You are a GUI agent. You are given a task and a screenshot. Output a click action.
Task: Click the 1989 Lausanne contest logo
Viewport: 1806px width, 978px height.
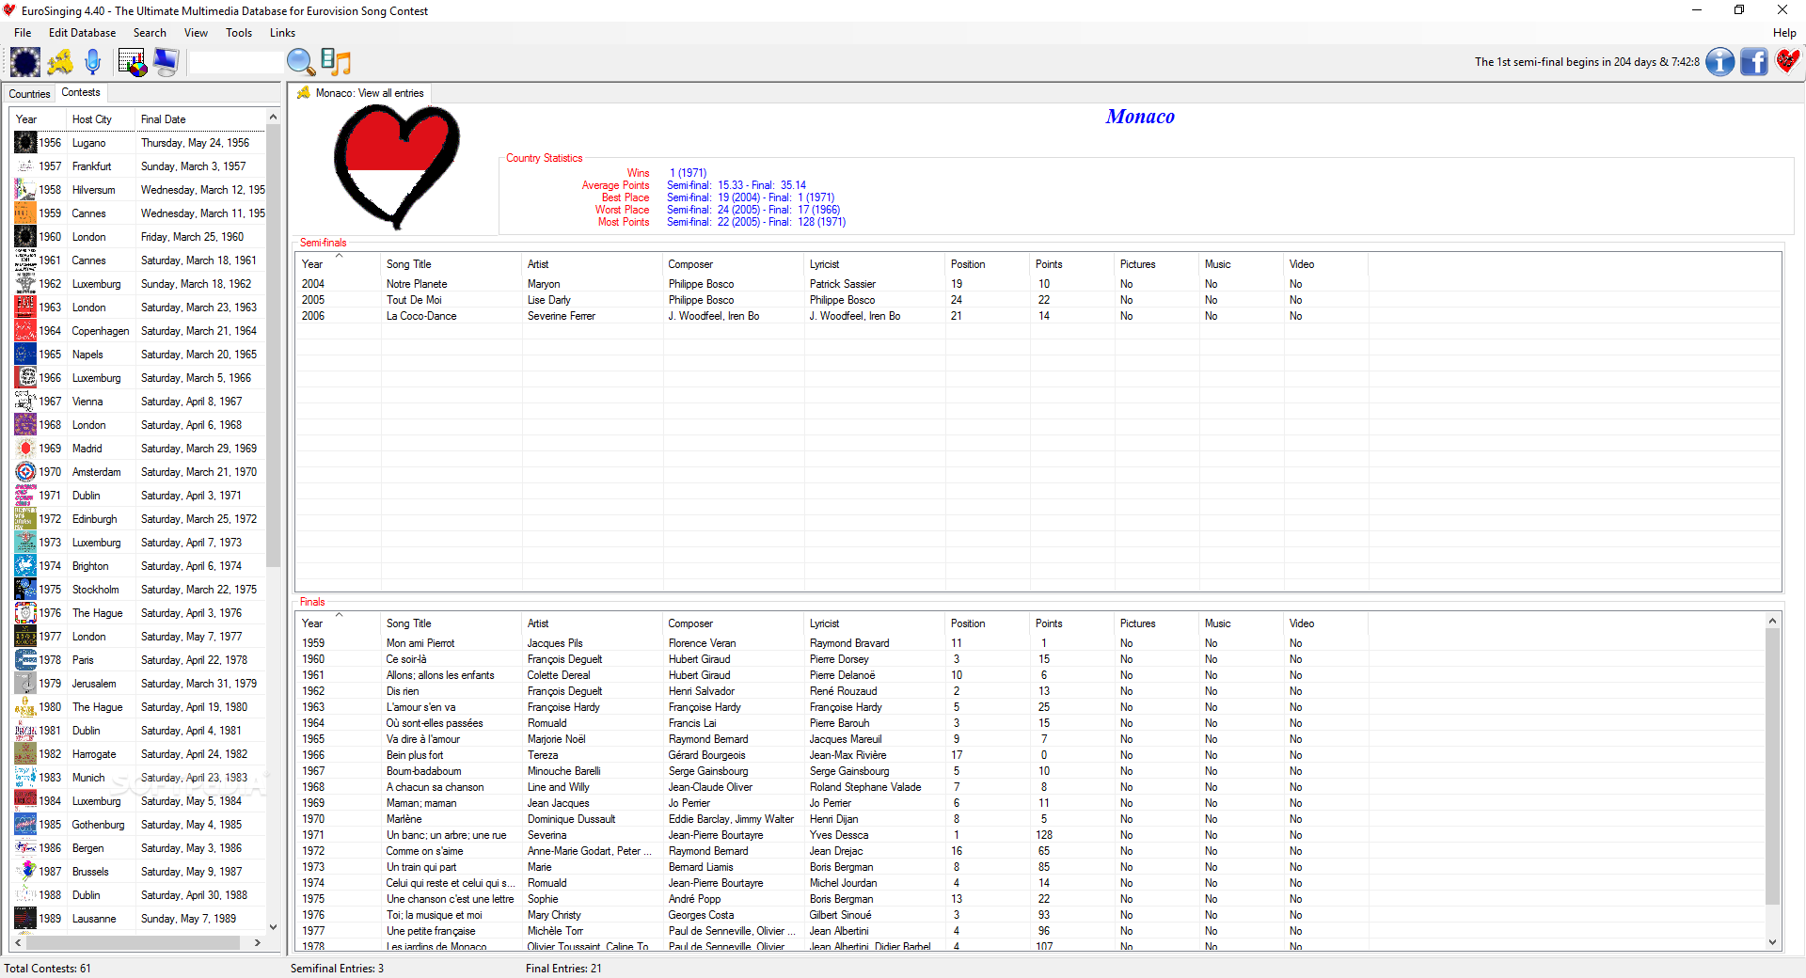pos(25,919)
